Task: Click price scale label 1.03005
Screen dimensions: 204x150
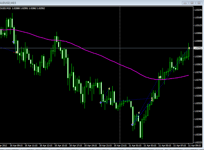Action: point(198,41)
